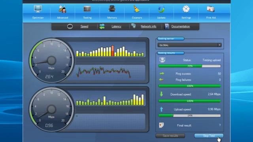Open the Advanced section label
This screenshot has height=142, width=253.
(x=62, y=18)
